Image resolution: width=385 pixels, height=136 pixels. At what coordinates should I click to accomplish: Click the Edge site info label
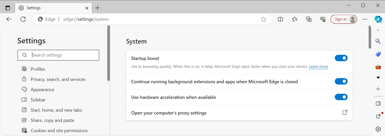pyautogui.click(x=47, y=19)
